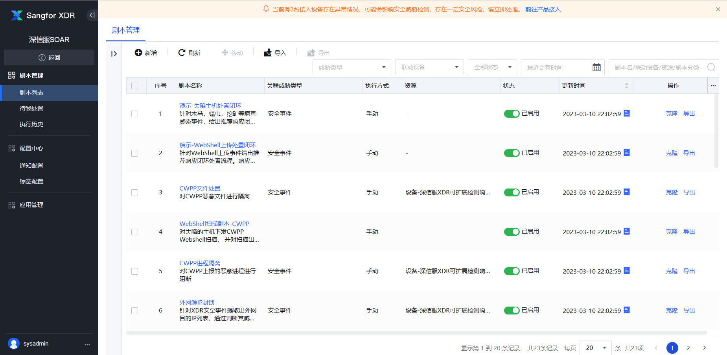Open the calendar icon in 最近更新时间 filter
This screenshot has height=355, width=727.
597,67
